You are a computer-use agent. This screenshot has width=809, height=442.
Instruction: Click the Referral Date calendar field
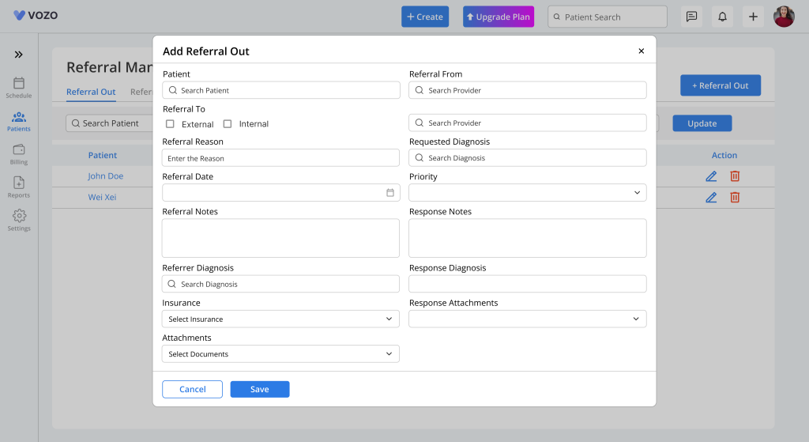[280, 193]
